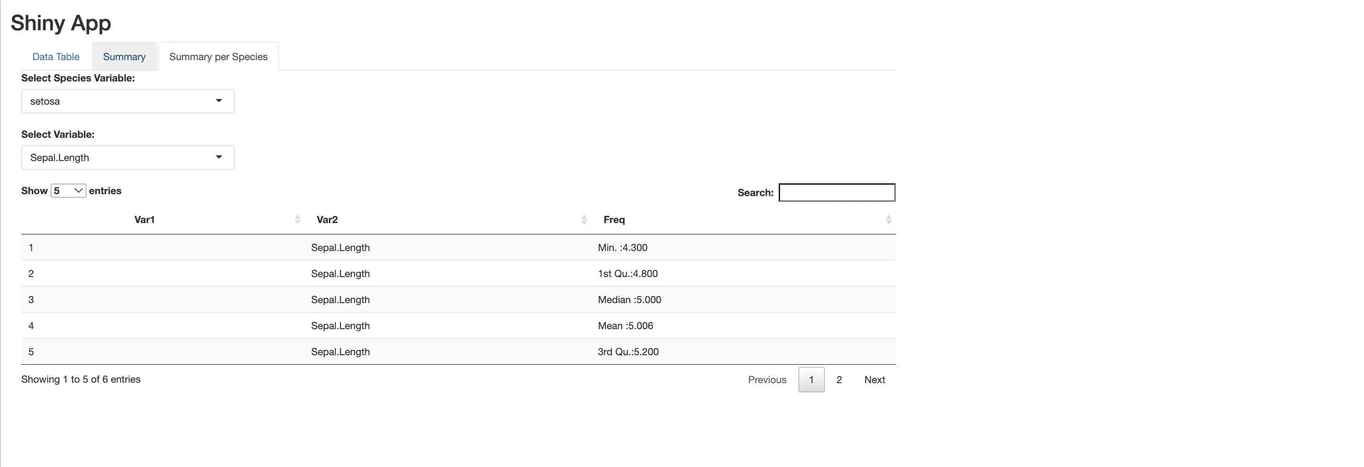Open the Select Species Variable dropdown
This screenshot has width=1364, height=467.
(127, 101)
